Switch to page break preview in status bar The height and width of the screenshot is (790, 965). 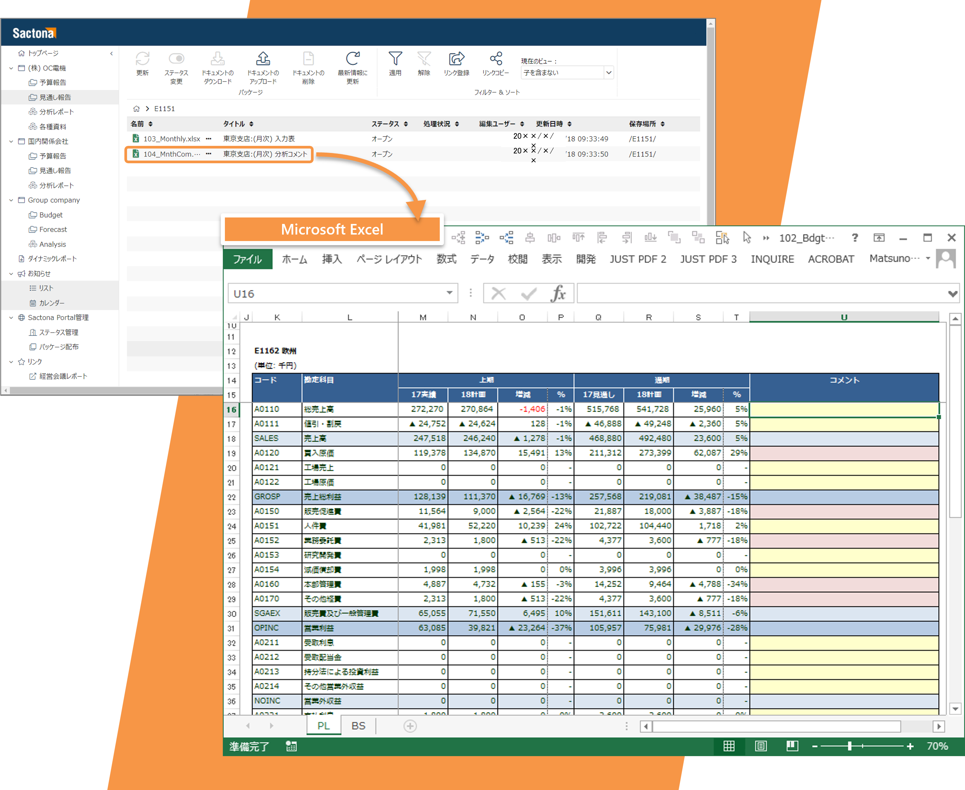[x=792, y=746]
